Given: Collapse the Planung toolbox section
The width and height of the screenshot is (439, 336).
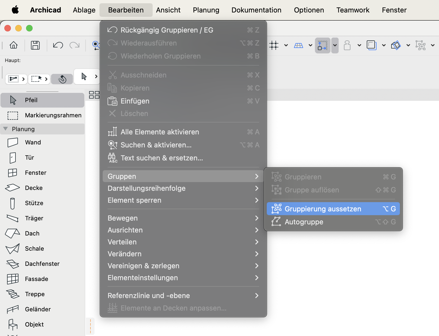Looking at the screenshot, I should pos(5,129).
